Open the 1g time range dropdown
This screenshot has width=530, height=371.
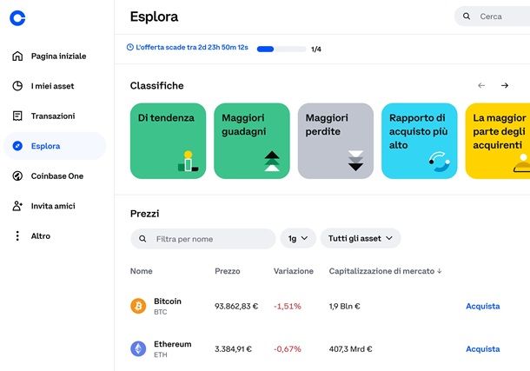click(298, 238)
